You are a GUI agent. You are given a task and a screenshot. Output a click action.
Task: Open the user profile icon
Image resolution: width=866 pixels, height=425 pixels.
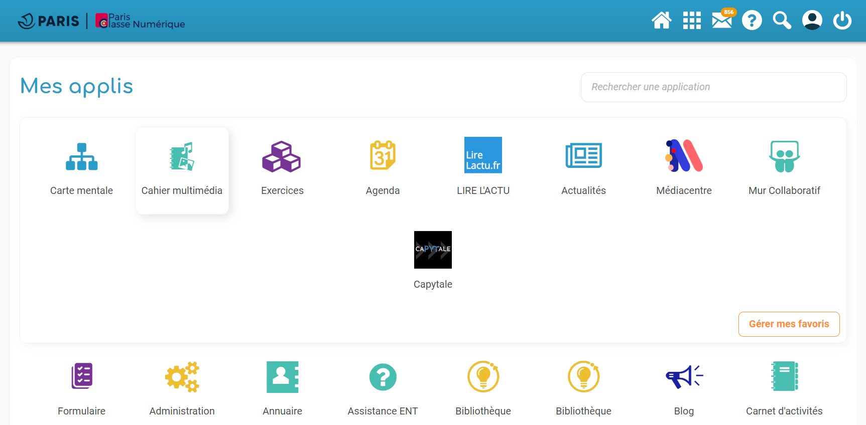point(812,21)
